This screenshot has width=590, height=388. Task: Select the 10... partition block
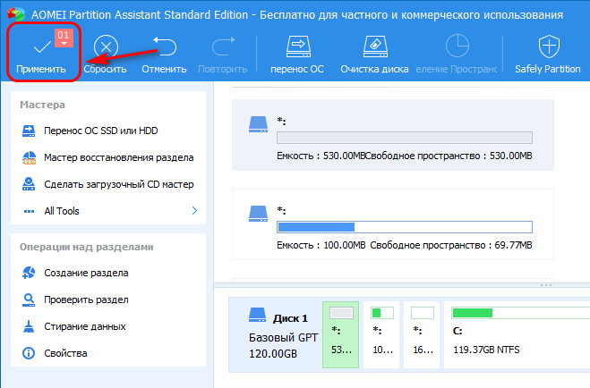click(382, 334)
